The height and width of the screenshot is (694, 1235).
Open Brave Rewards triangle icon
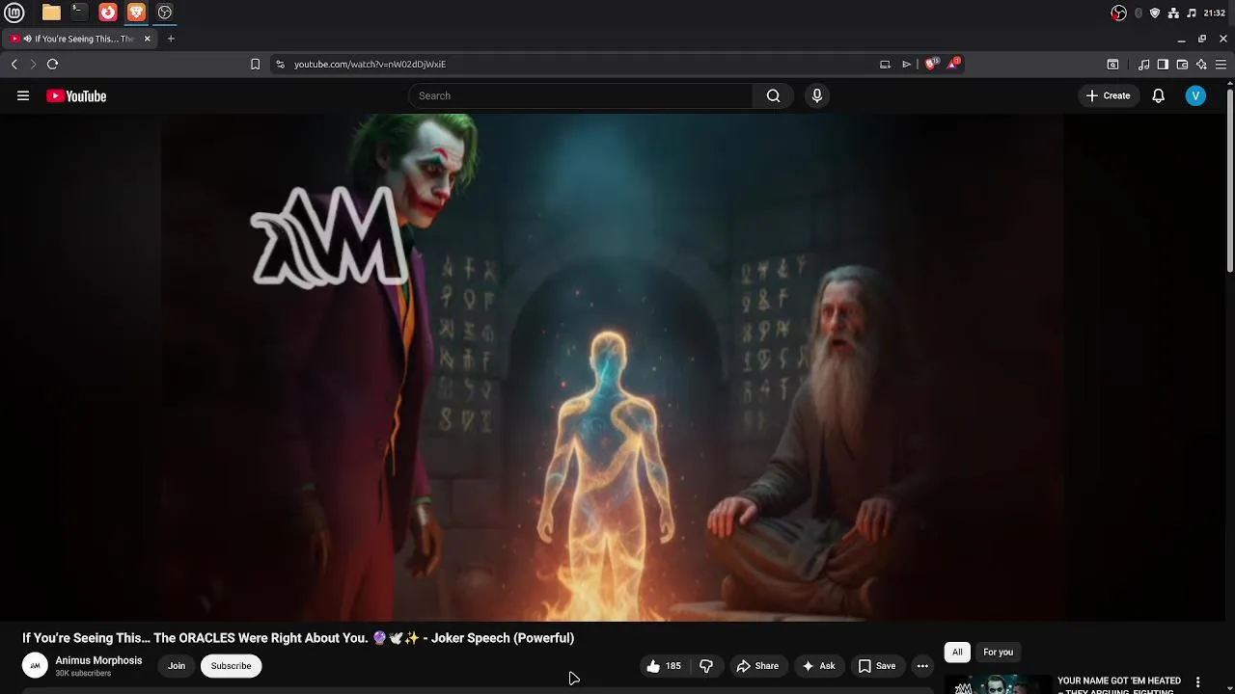(954, 64)
